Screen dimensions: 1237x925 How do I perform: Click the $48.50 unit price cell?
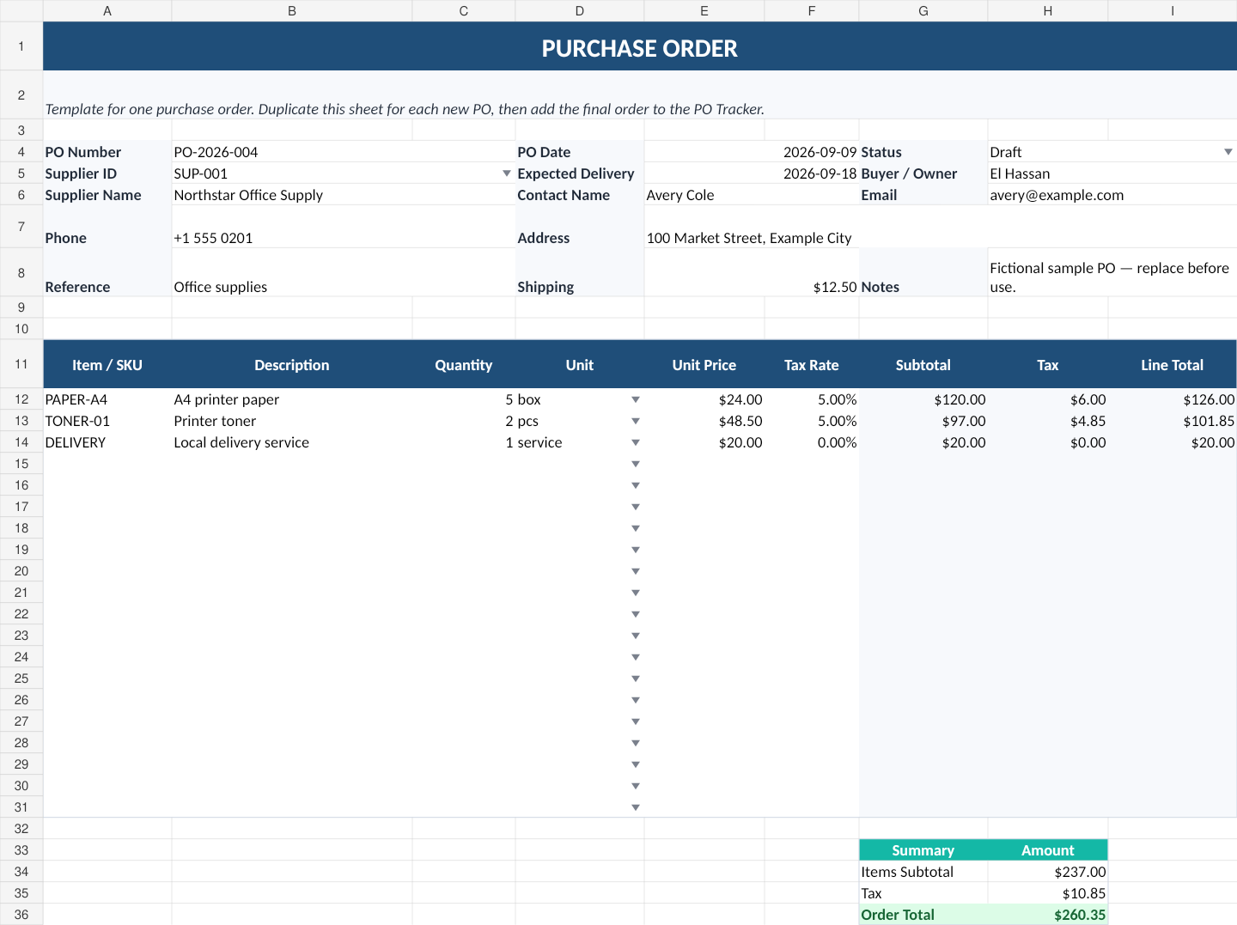pyautogui.click(x=704, y=421)
